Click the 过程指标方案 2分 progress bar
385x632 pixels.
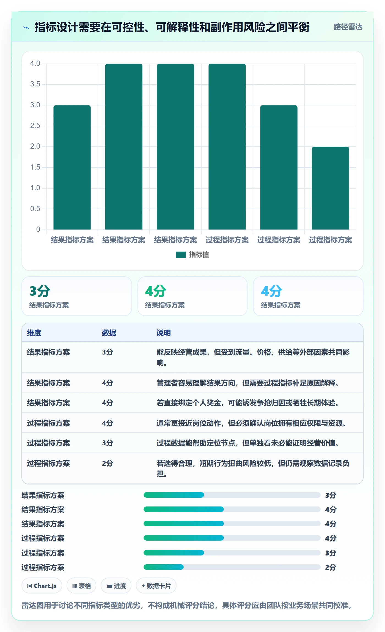[232, 567]
